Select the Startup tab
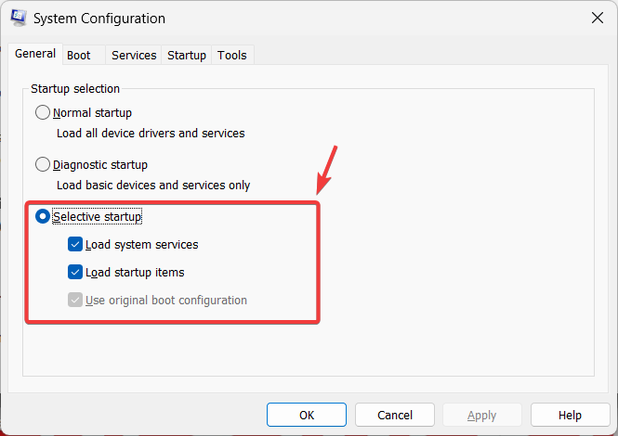The image size is (618, 436). pos(187,56)
